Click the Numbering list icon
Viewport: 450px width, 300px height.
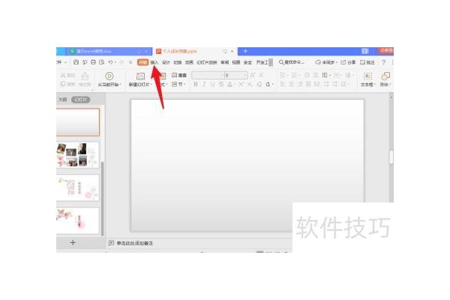[295, 75]
